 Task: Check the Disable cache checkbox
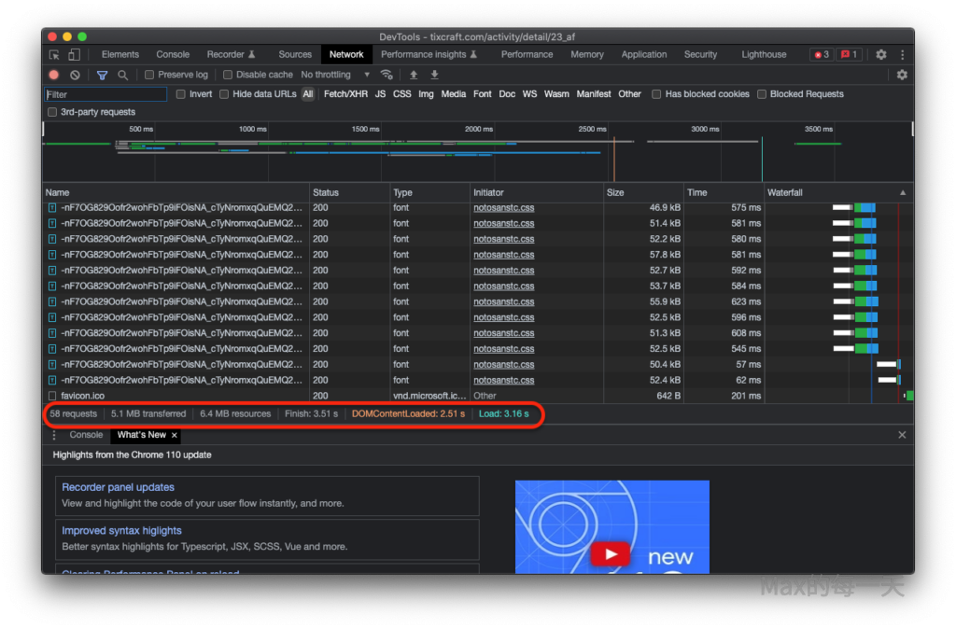tap(227, 75)
